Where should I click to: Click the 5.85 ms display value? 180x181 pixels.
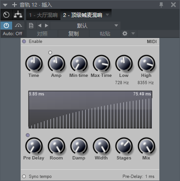pyautogui.click(x=37, y=94)
